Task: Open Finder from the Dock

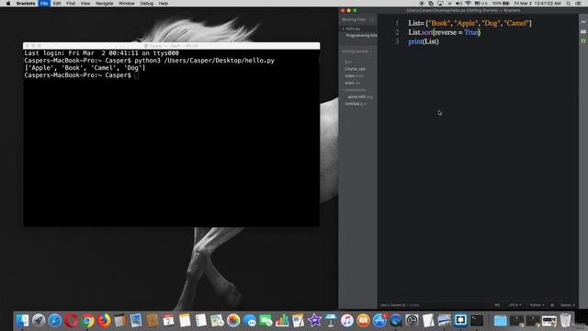Action: coord(22,321)
